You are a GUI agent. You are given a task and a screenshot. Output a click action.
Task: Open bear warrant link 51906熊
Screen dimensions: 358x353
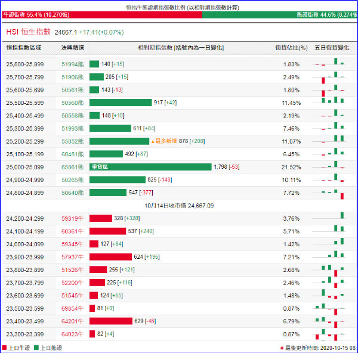[x=73, y=77]
